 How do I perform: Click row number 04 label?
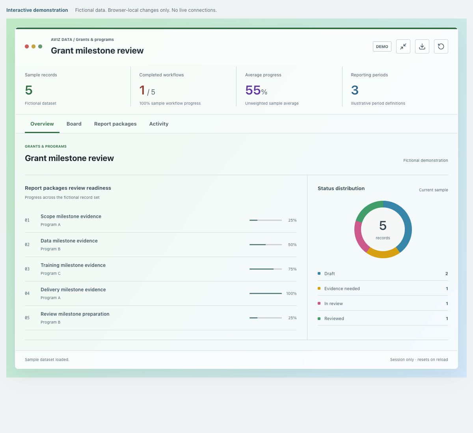click(x=27, y=293)
